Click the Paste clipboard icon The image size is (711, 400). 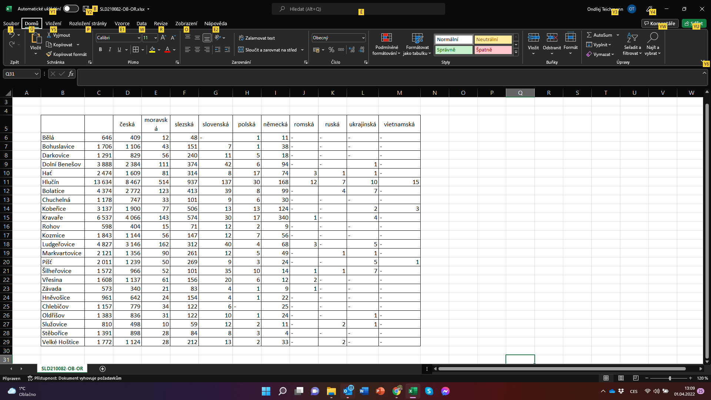tap(36, 38)
